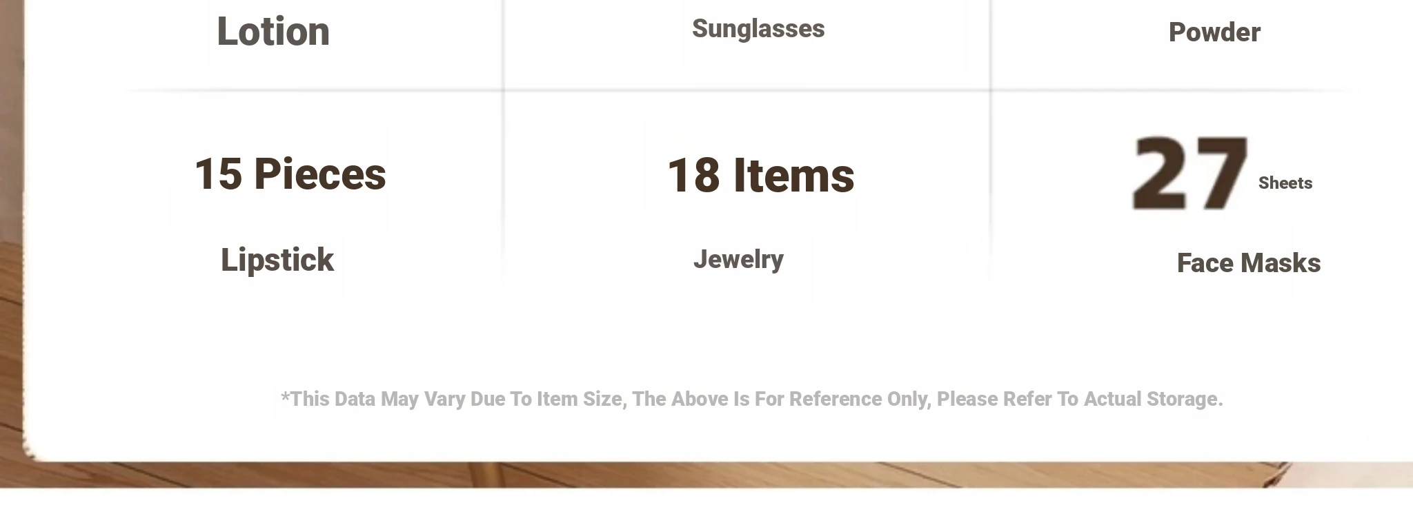Click the asterisk before the disclaimer
Image resolution: width=1413 pixels, height=505 pixels.
pos(285,395)
